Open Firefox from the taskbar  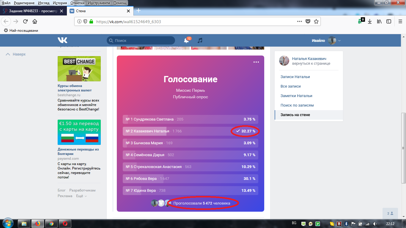point(38,224)
